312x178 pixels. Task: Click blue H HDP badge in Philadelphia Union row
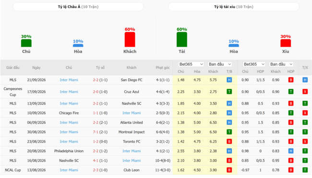coord(291,151)
